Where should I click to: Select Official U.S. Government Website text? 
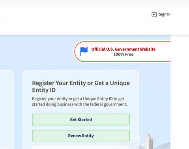click(124, 49)
